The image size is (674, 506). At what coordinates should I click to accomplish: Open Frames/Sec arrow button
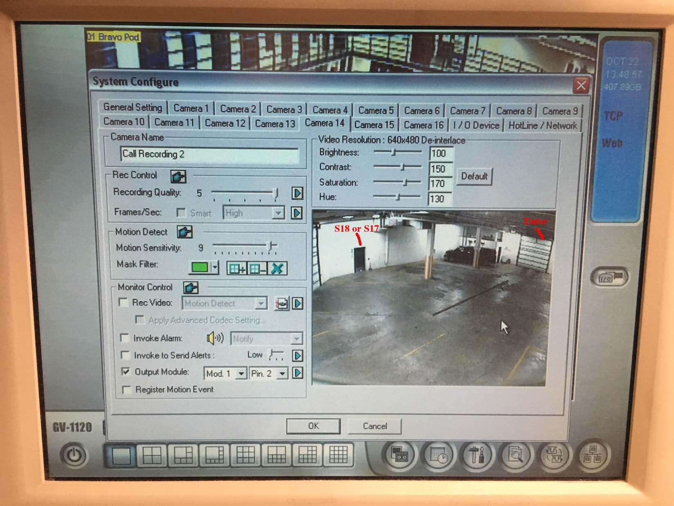click(297, 213)
